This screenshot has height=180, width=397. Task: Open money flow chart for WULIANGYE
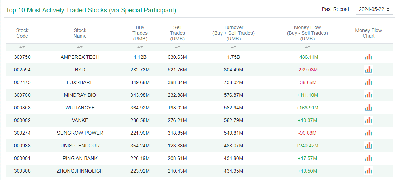tap(368, 108)
